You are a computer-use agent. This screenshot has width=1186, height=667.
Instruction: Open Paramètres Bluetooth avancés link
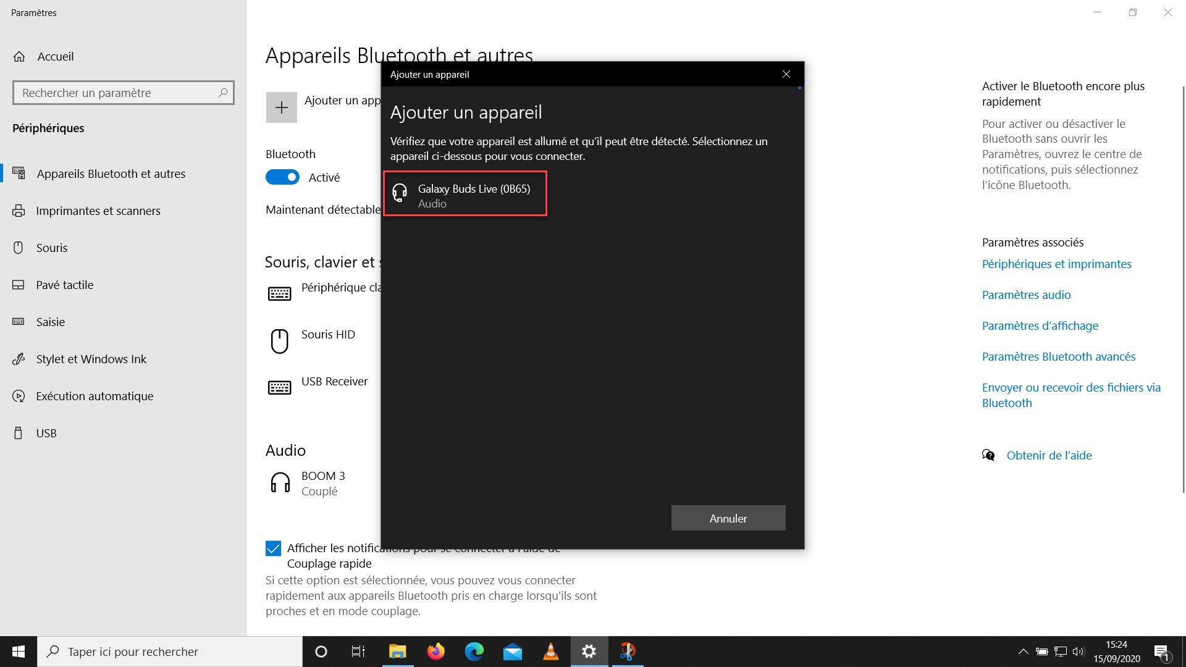pos(1058,356)
